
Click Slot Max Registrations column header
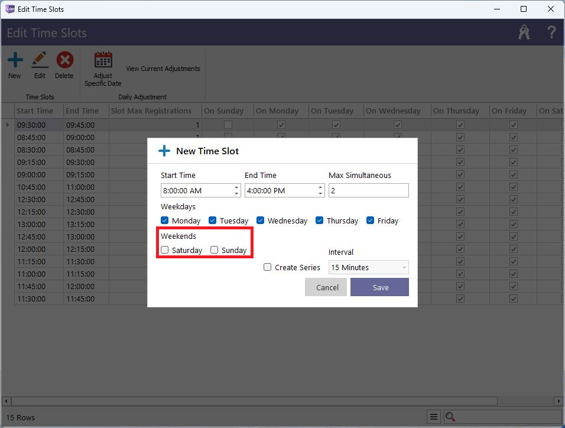click(x=155, y=111)
